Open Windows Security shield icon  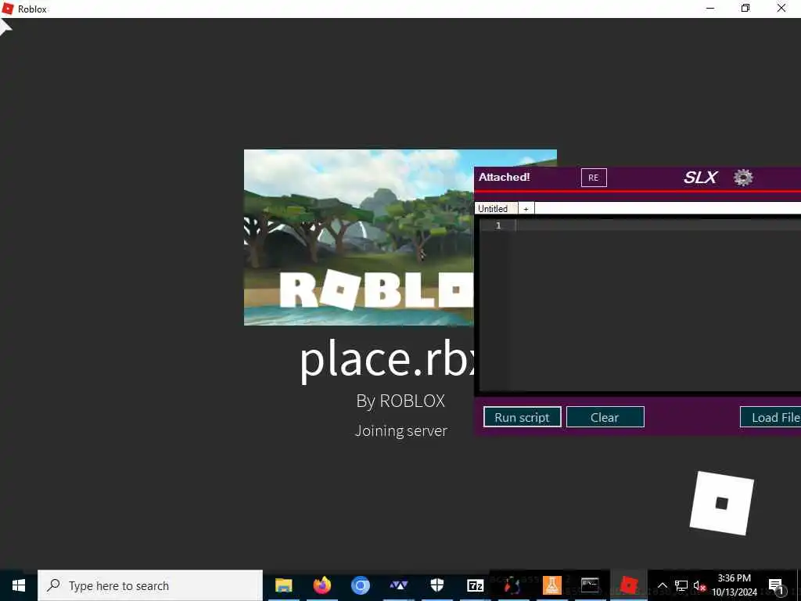point(436,585)
